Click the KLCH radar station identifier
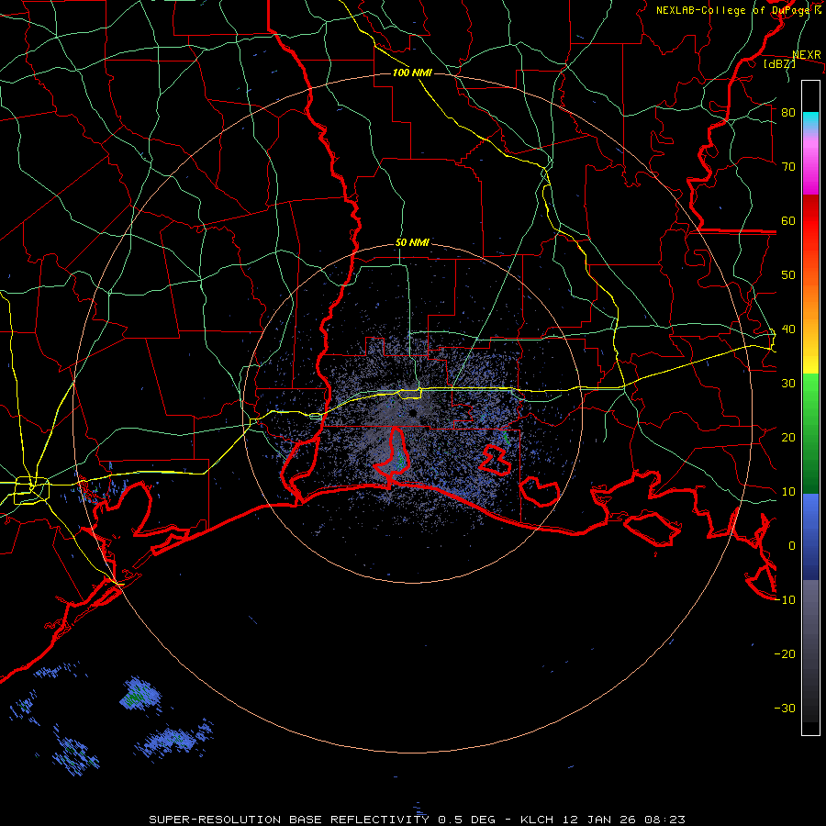 tap(537, 820)
